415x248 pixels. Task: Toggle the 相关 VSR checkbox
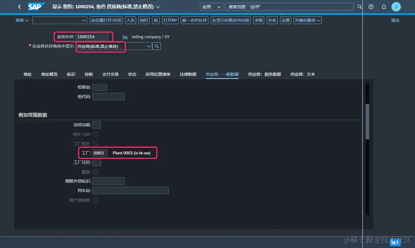[96, 134]
